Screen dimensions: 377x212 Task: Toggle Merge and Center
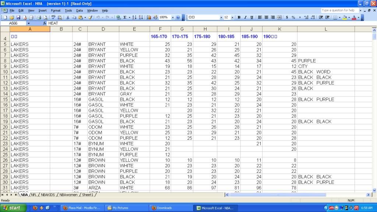click(x=279, y=17)
